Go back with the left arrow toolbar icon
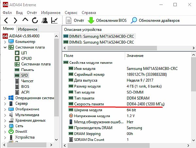The height and width of the screenshot is (148, 196). (6, 20)
